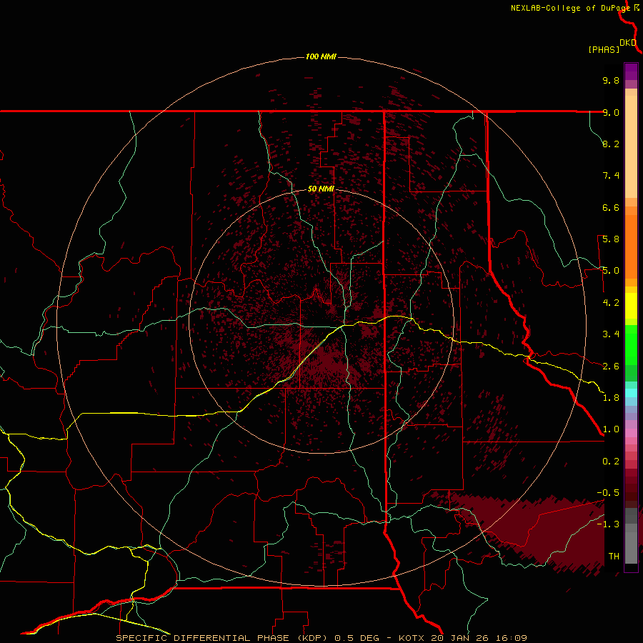The width and height of the screenshot is (643, 643).
Task: Click the [PHAS] legend heading
Action: point(604,49)
